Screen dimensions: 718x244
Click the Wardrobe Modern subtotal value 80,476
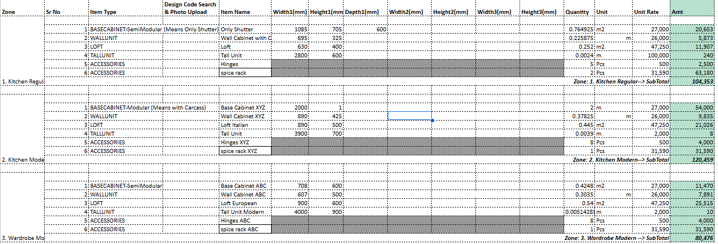[692, 238]
